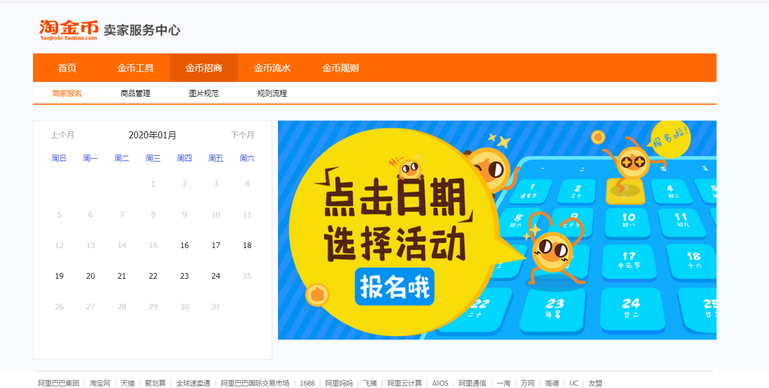The width and height of the screenshot is (769, 388).
Task: Click the 淘金币 logo icon
Action: [68, 29]
